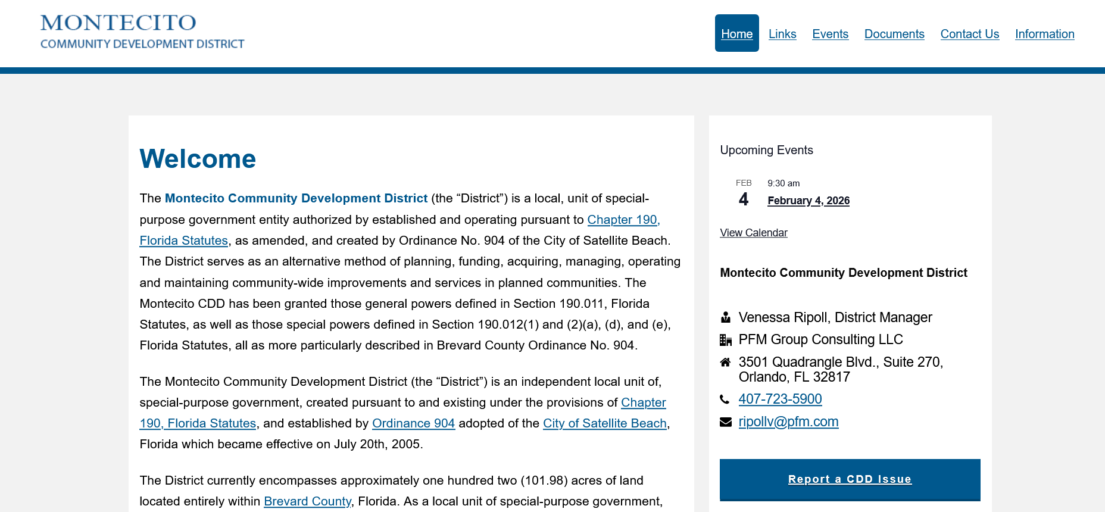Click the envelope icon beside the email address
This screenshot has height=512, width=1105.
tap(725, 422)
